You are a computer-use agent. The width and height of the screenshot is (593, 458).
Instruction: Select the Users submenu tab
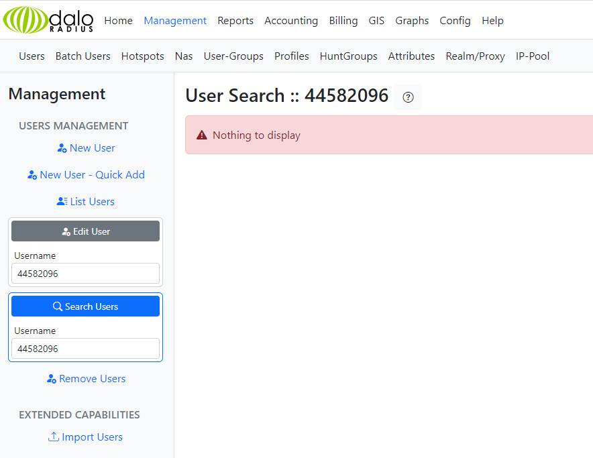(32, 56)
